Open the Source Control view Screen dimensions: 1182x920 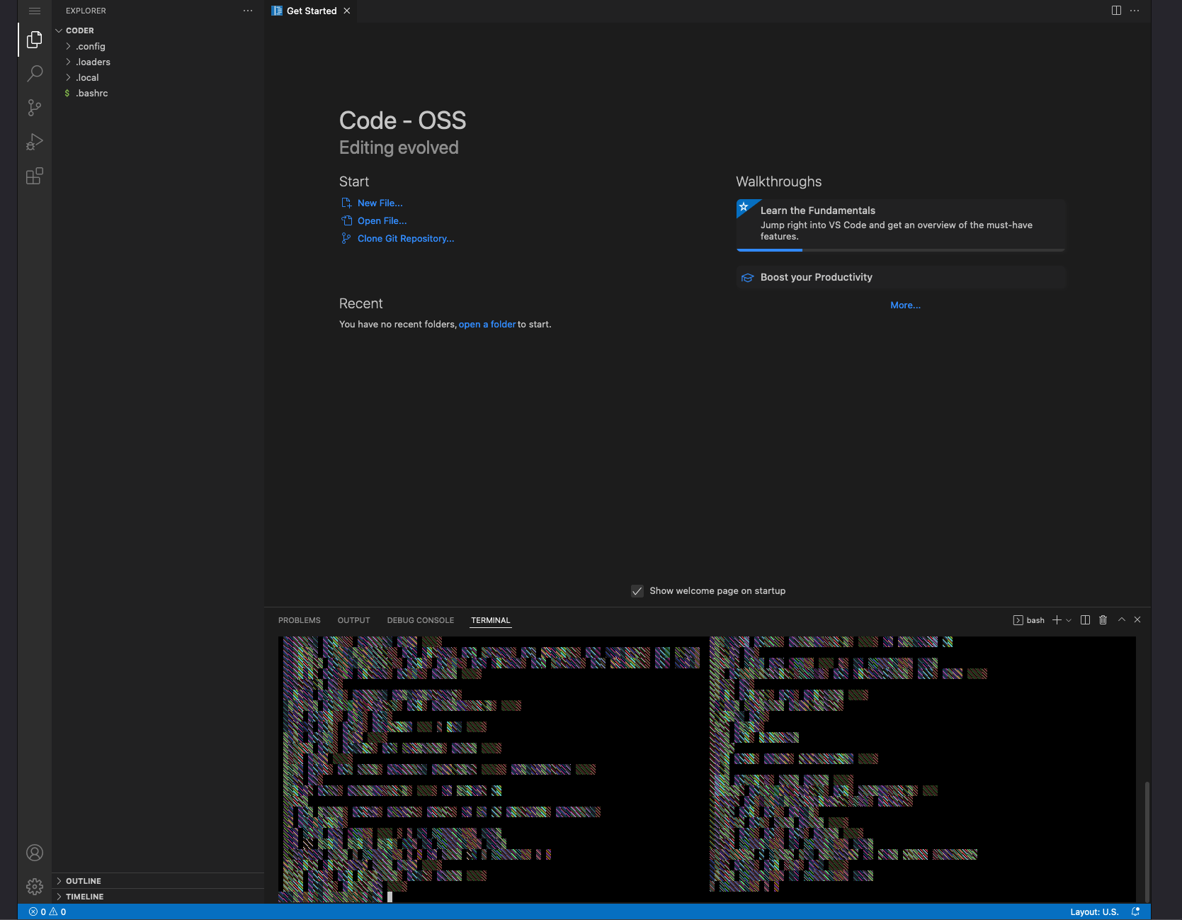point(35,107)
